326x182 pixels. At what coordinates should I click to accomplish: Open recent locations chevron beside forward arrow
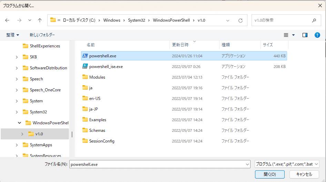point(30,20)
